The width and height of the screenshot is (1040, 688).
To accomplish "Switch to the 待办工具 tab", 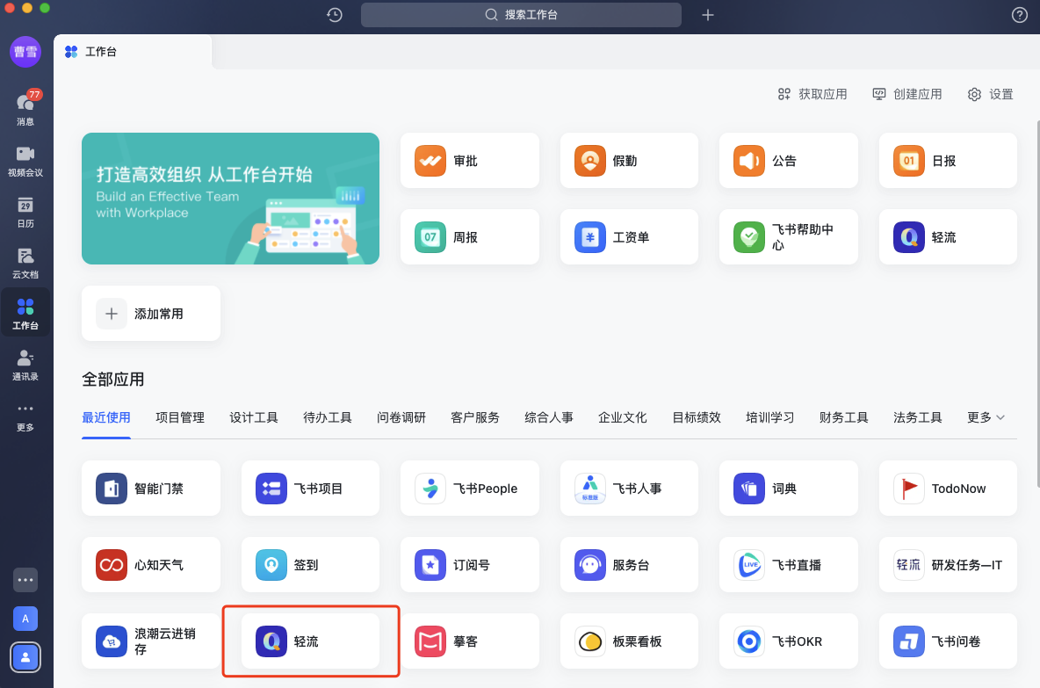I will coord(327,417).
